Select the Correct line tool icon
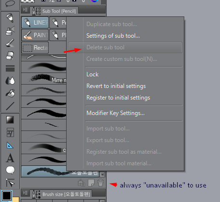 pos(10,183)
